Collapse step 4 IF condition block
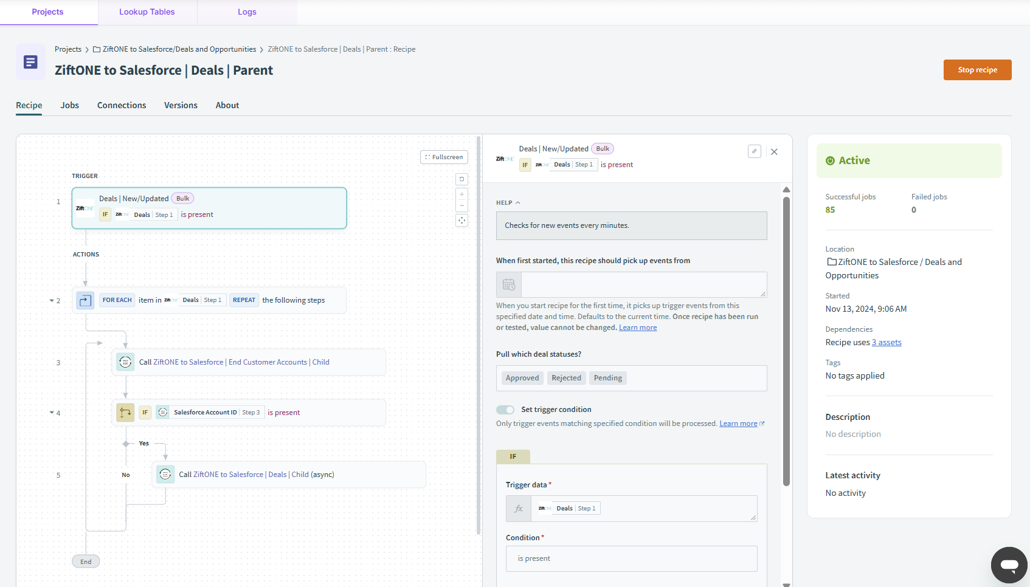The height and width of the screenshot is (587, 1030). tap(52, 413)
